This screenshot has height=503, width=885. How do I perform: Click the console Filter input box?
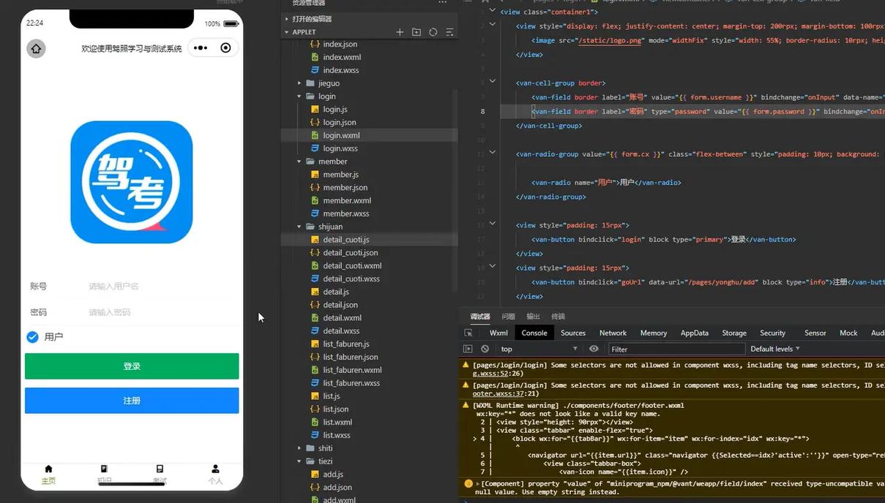pyautogui.click(x=676, y=349)
